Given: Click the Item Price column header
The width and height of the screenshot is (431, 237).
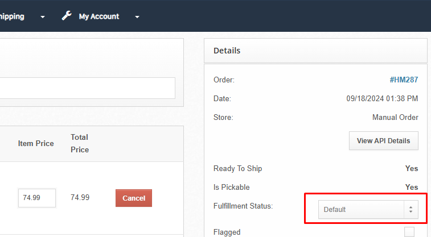Looking at the screenshot, I should (x=36, y=143).
